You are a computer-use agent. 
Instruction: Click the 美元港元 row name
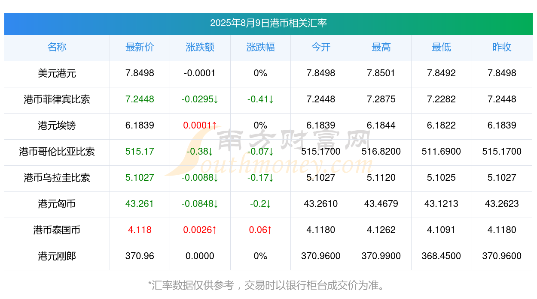tap(57, 73)
